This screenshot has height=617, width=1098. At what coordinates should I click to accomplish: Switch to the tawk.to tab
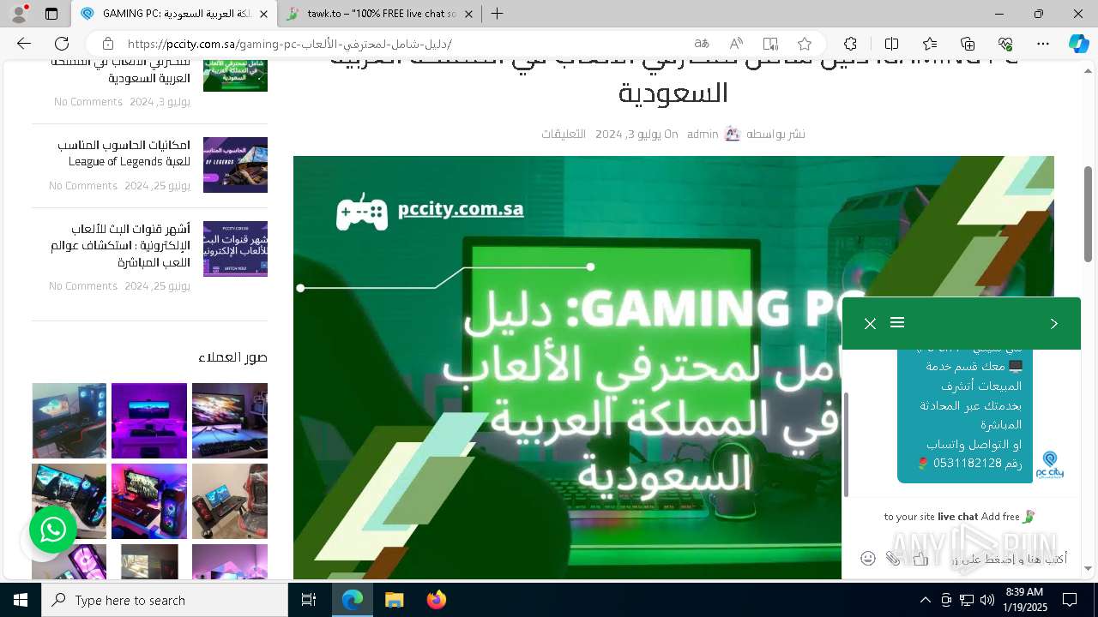pyautogui.click(x=380, y=14)
